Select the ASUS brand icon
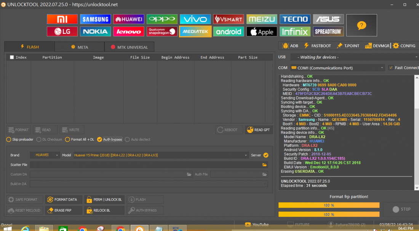 (x=328, y=19)
